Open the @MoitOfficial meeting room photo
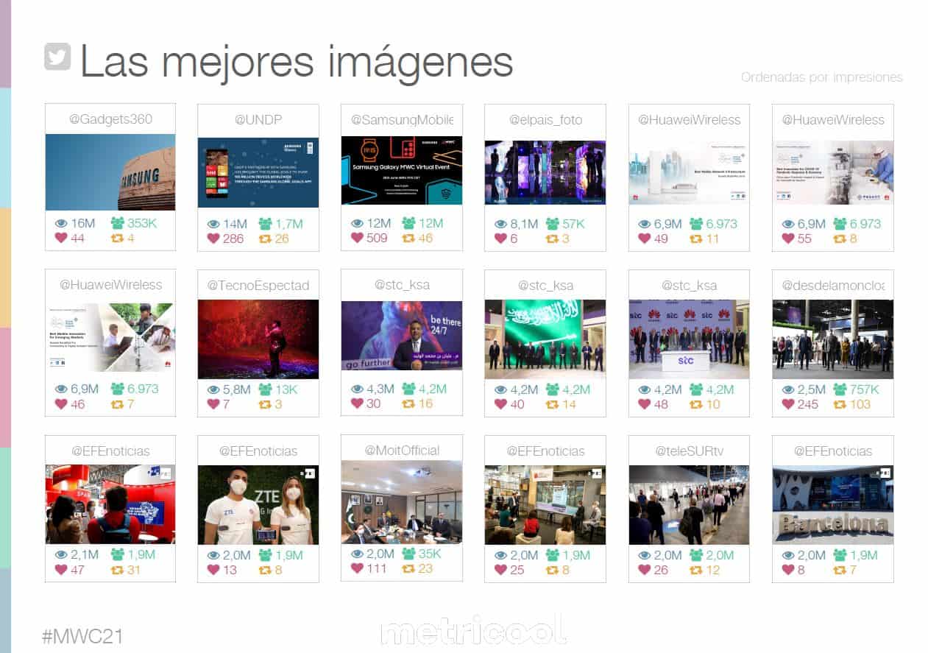The width and height of the screenshot is (928, 653). pyautogui.click(x=402, y=502)
